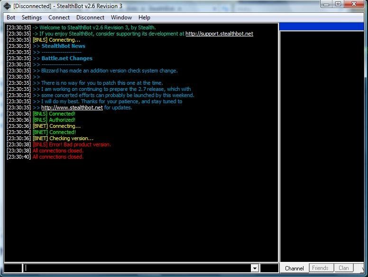Open the Window menu
368x277 pixels.
(121, 18)
